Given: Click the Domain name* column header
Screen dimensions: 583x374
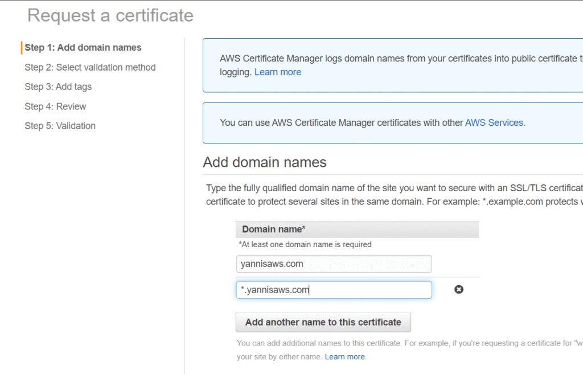Looking at the screenshot, I should (274, 229).
